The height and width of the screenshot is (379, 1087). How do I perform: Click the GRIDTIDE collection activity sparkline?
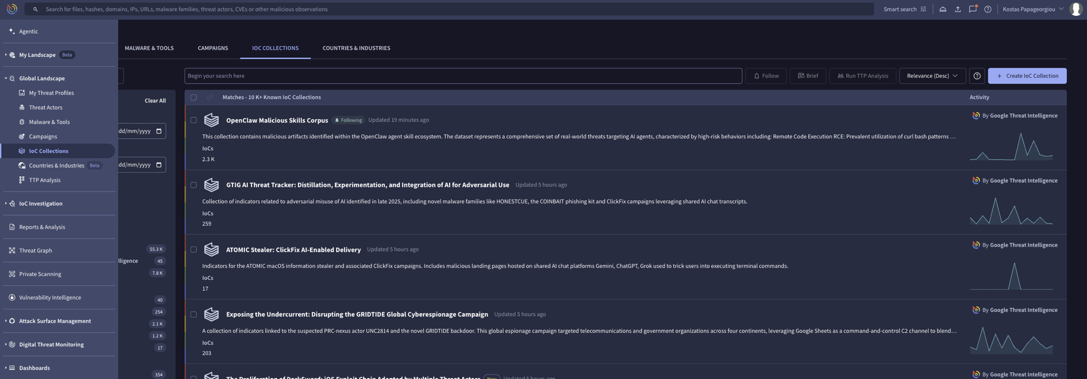pyautogui.click(x=1011, y=340)
